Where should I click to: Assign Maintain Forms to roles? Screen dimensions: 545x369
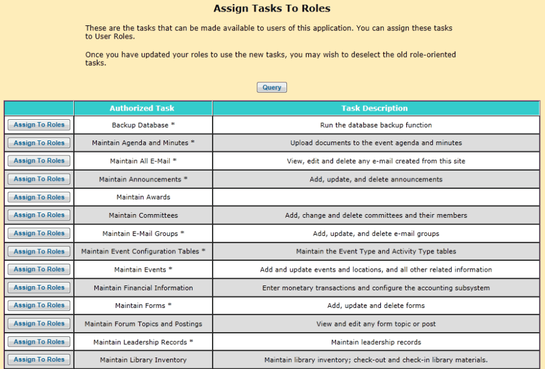point(39,305)
